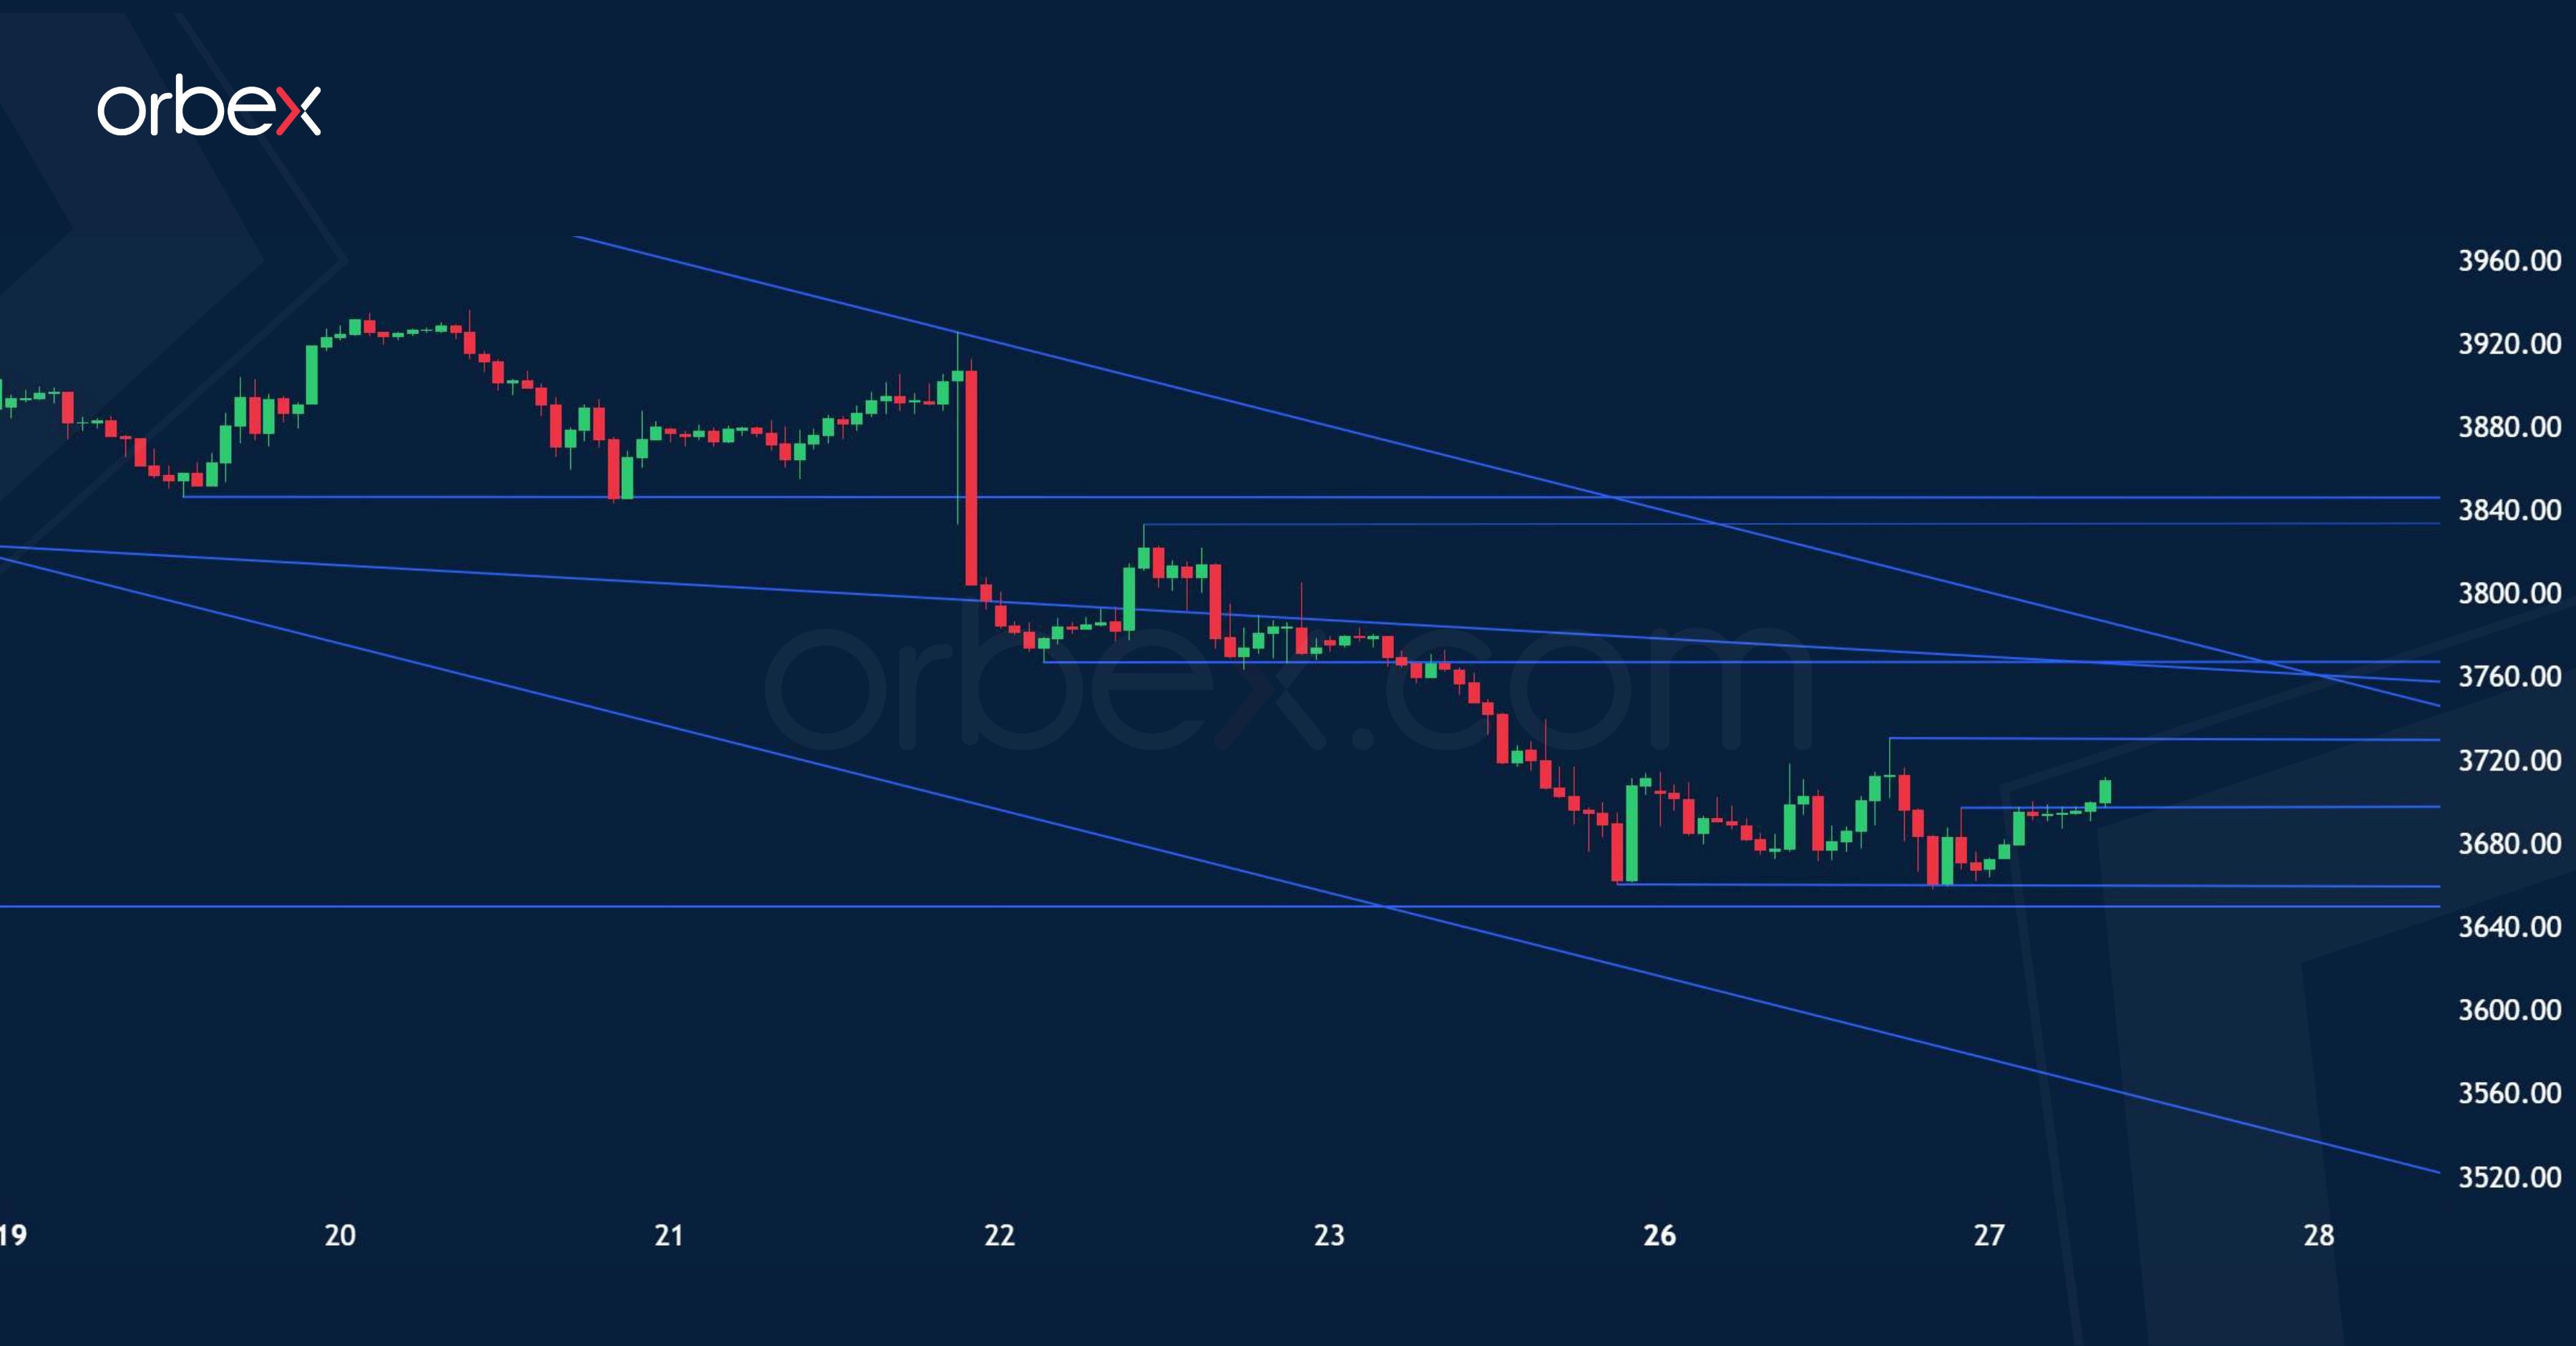The width and height of the screenshot is (2576, 1346).
Task: Click the 3560.00 price axis label
Action: (2509, 1092)
